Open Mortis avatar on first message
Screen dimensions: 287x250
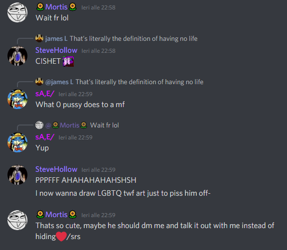point(17,12)
